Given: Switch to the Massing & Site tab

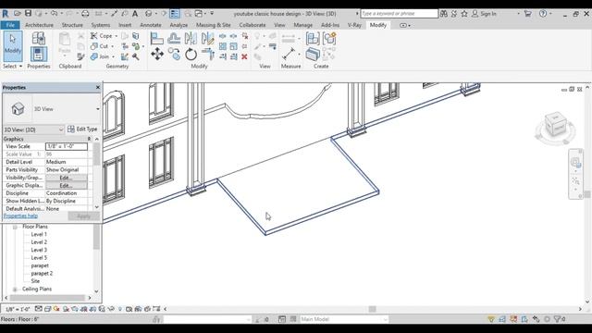Looking at the screenshot, I should [x=214, y=25].
